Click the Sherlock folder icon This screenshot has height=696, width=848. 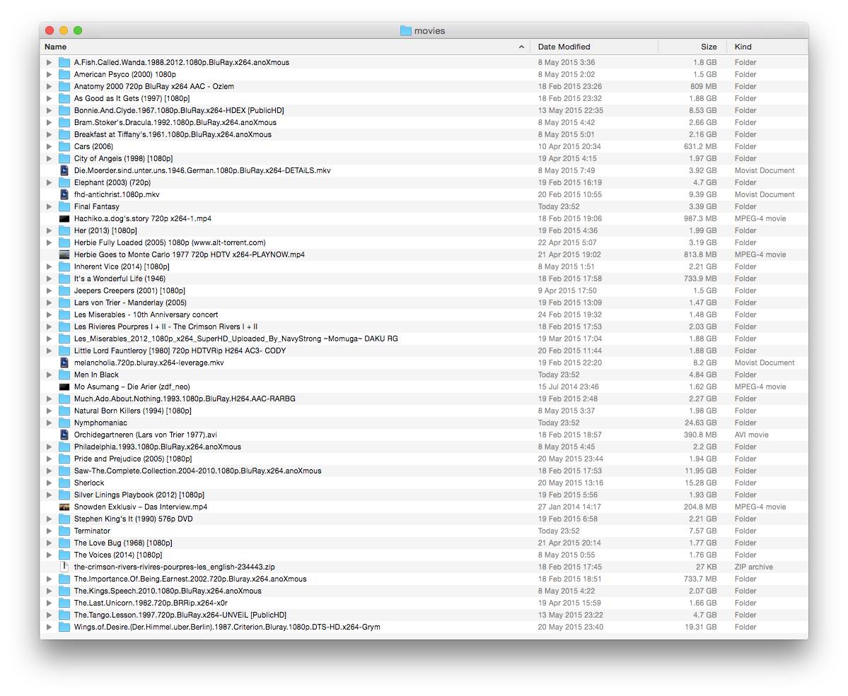tap(64, 483)
